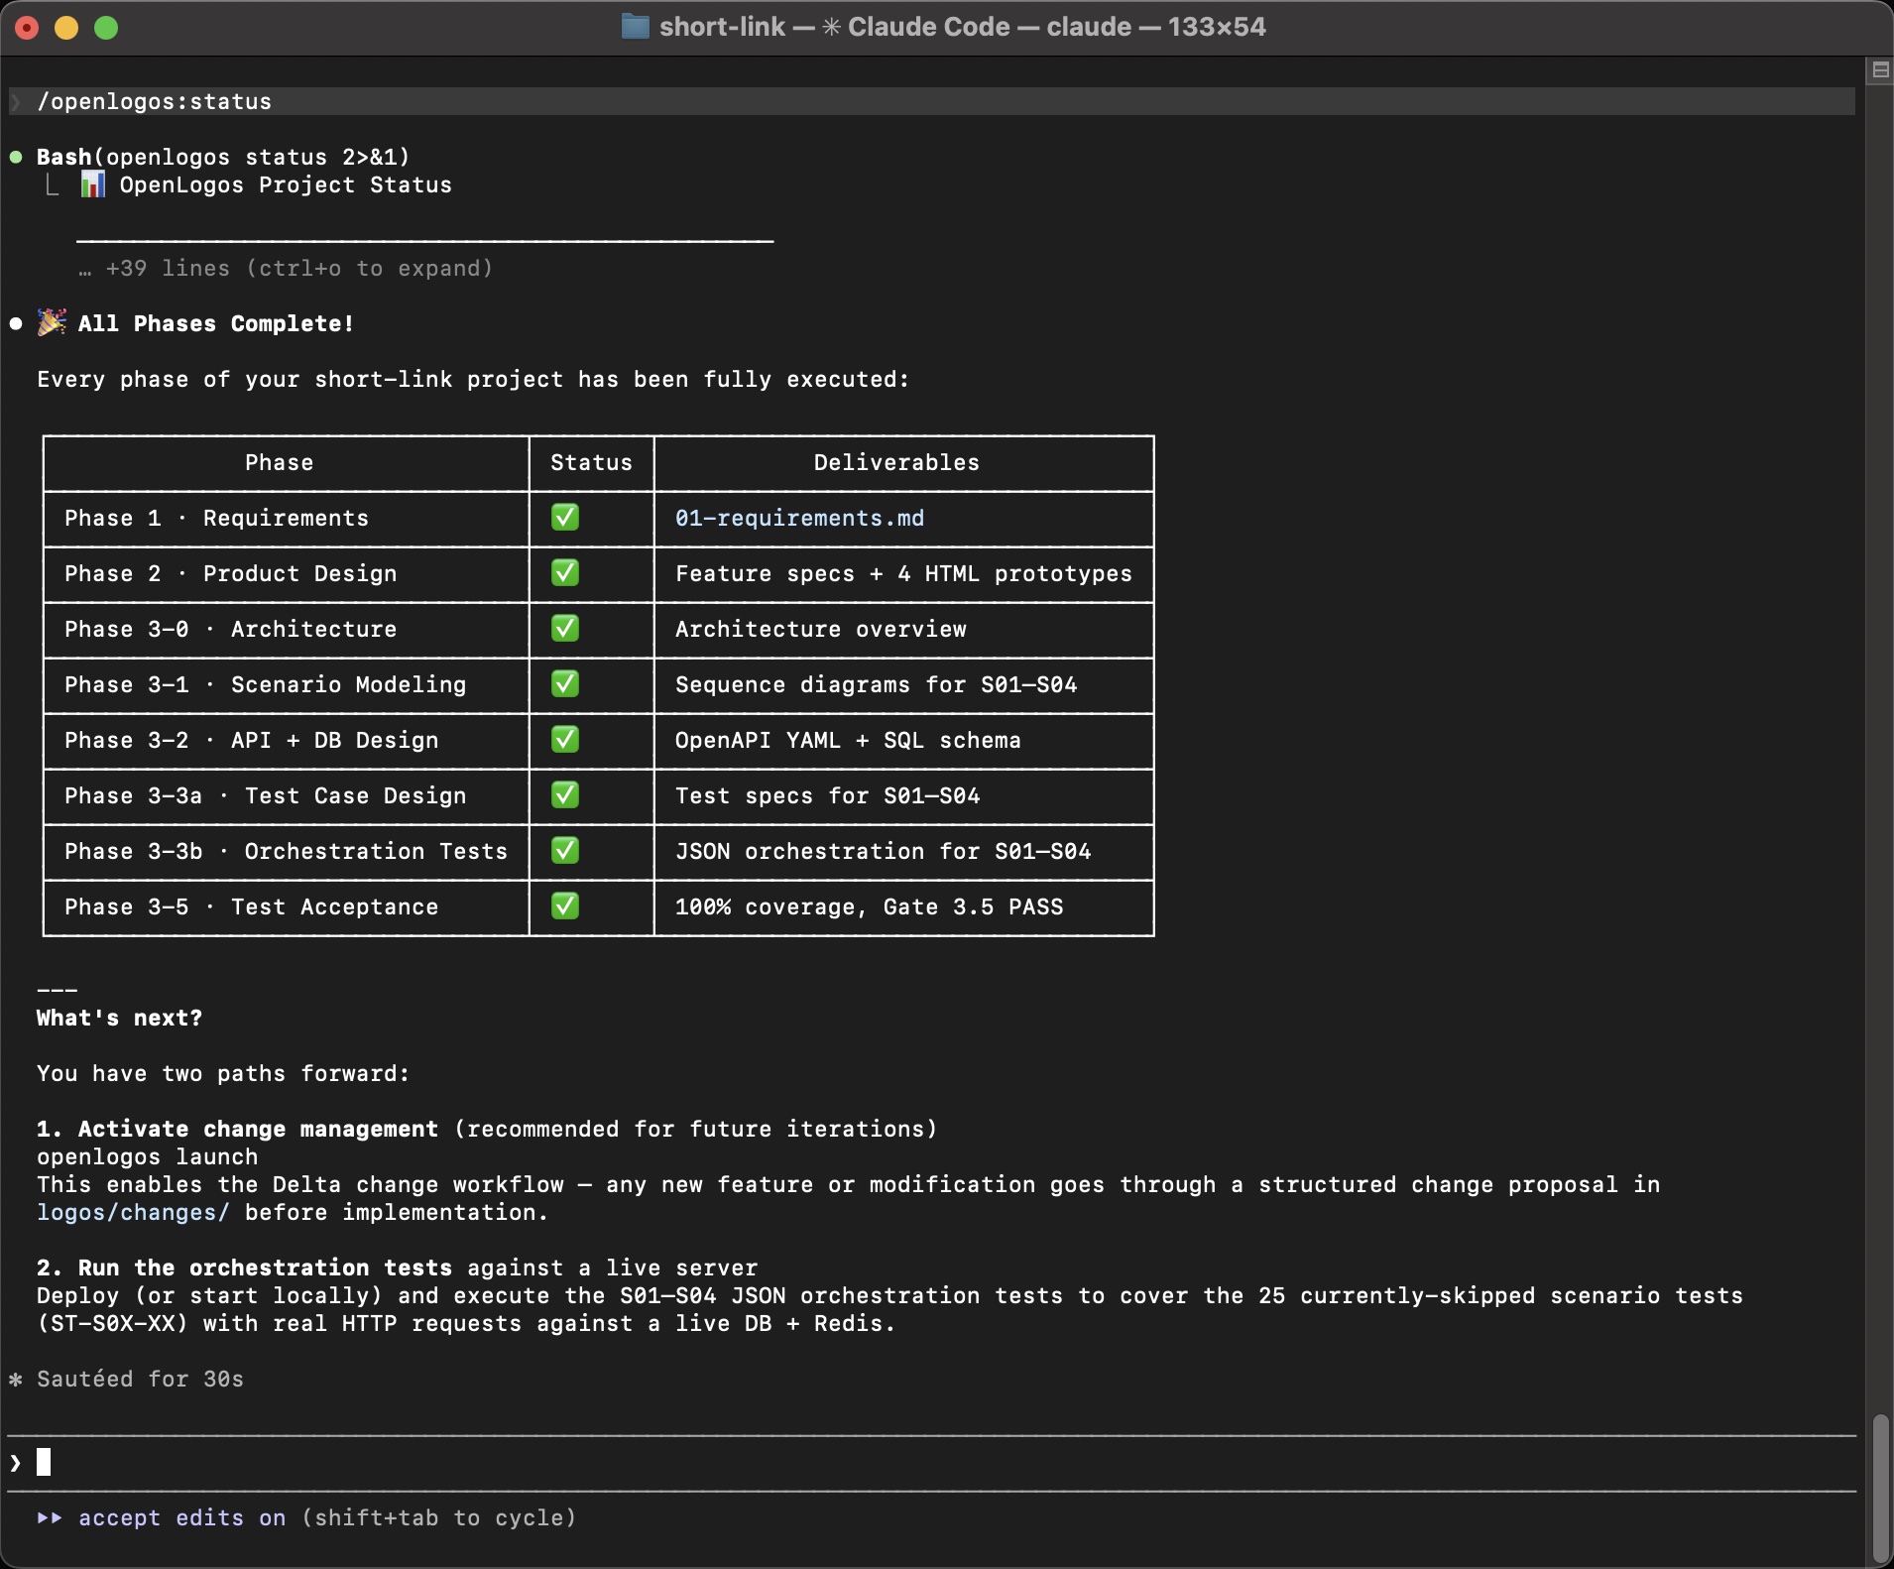Click the bar chart icon beside OpenLogos Project Status

pos(92,184)
